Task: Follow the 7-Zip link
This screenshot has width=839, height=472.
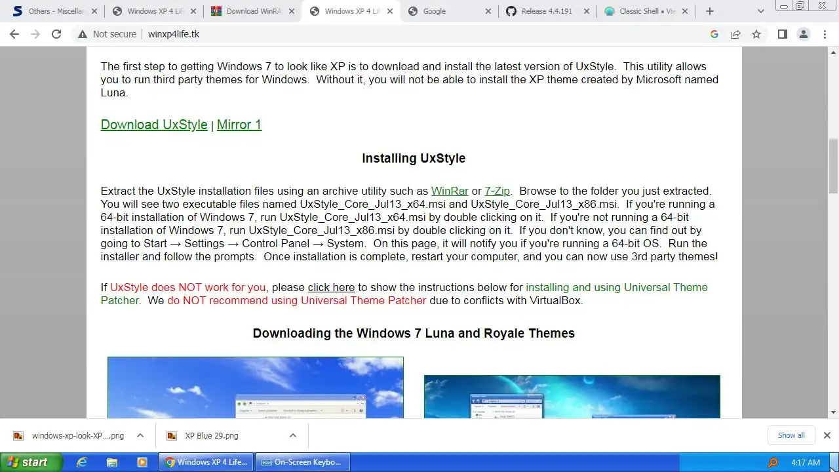Action: [497, 191]
